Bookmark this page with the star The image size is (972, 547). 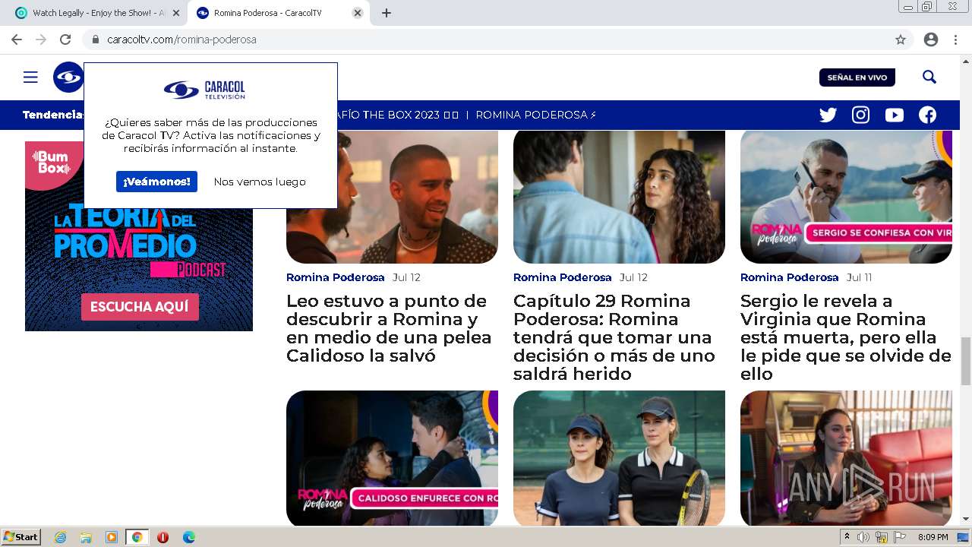(901, 40)
